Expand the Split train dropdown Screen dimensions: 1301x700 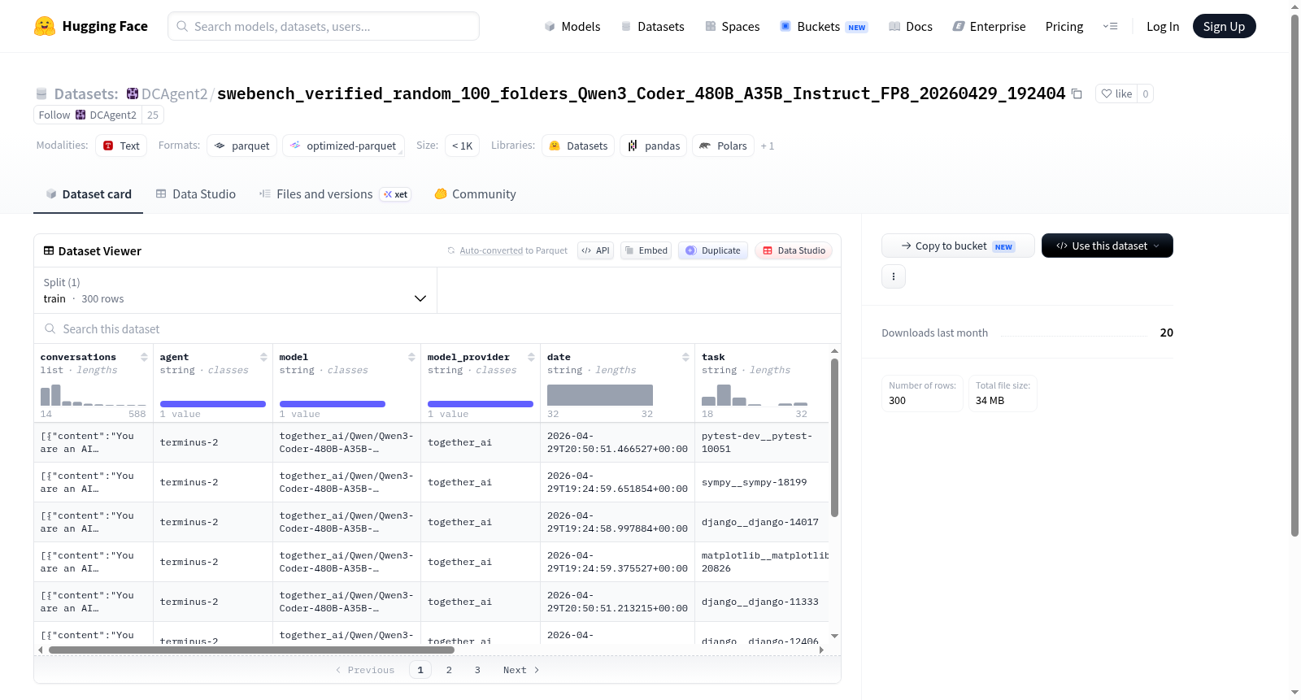coord(235,290)
